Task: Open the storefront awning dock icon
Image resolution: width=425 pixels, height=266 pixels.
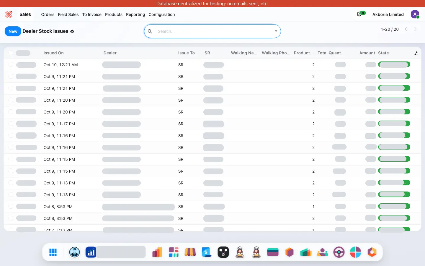Action: [x=190, y=252]
